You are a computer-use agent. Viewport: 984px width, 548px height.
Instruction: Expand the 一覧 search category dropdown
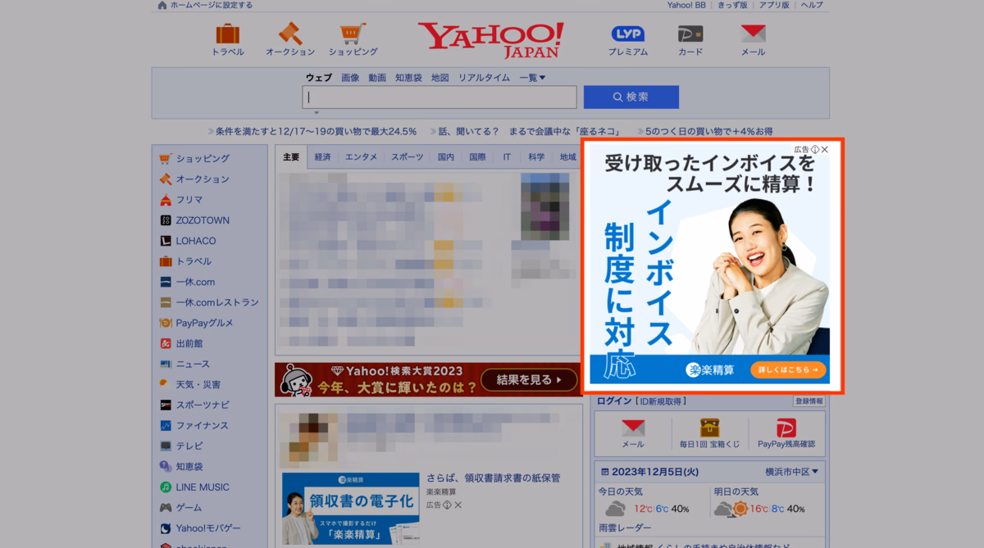tap(532, 78)
